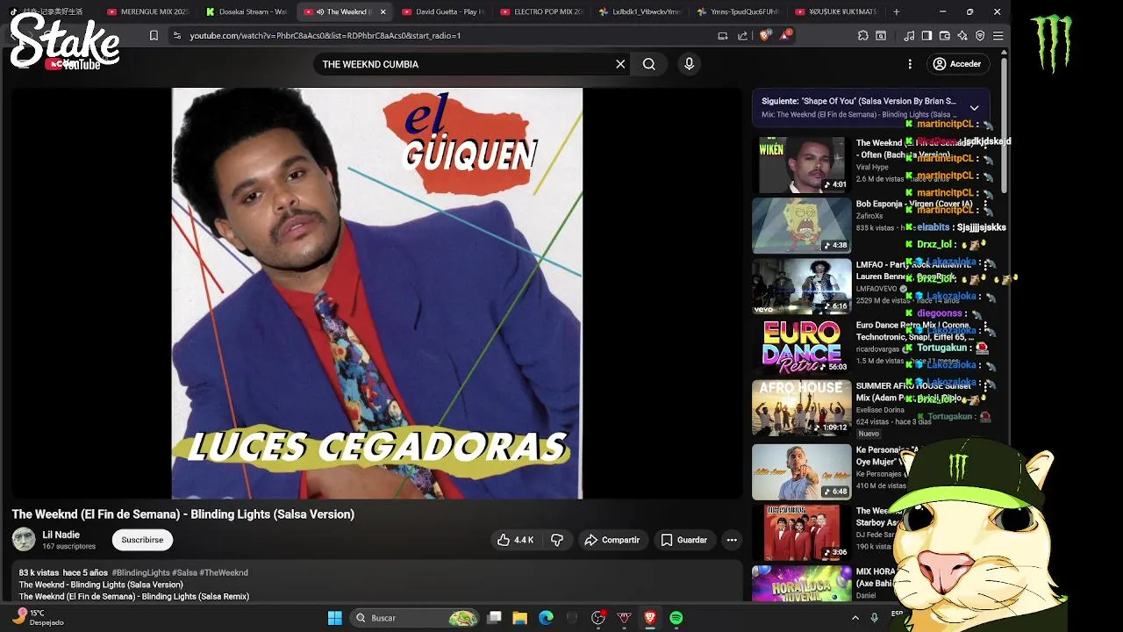Open site information icon in address bar

pos(176,35)
